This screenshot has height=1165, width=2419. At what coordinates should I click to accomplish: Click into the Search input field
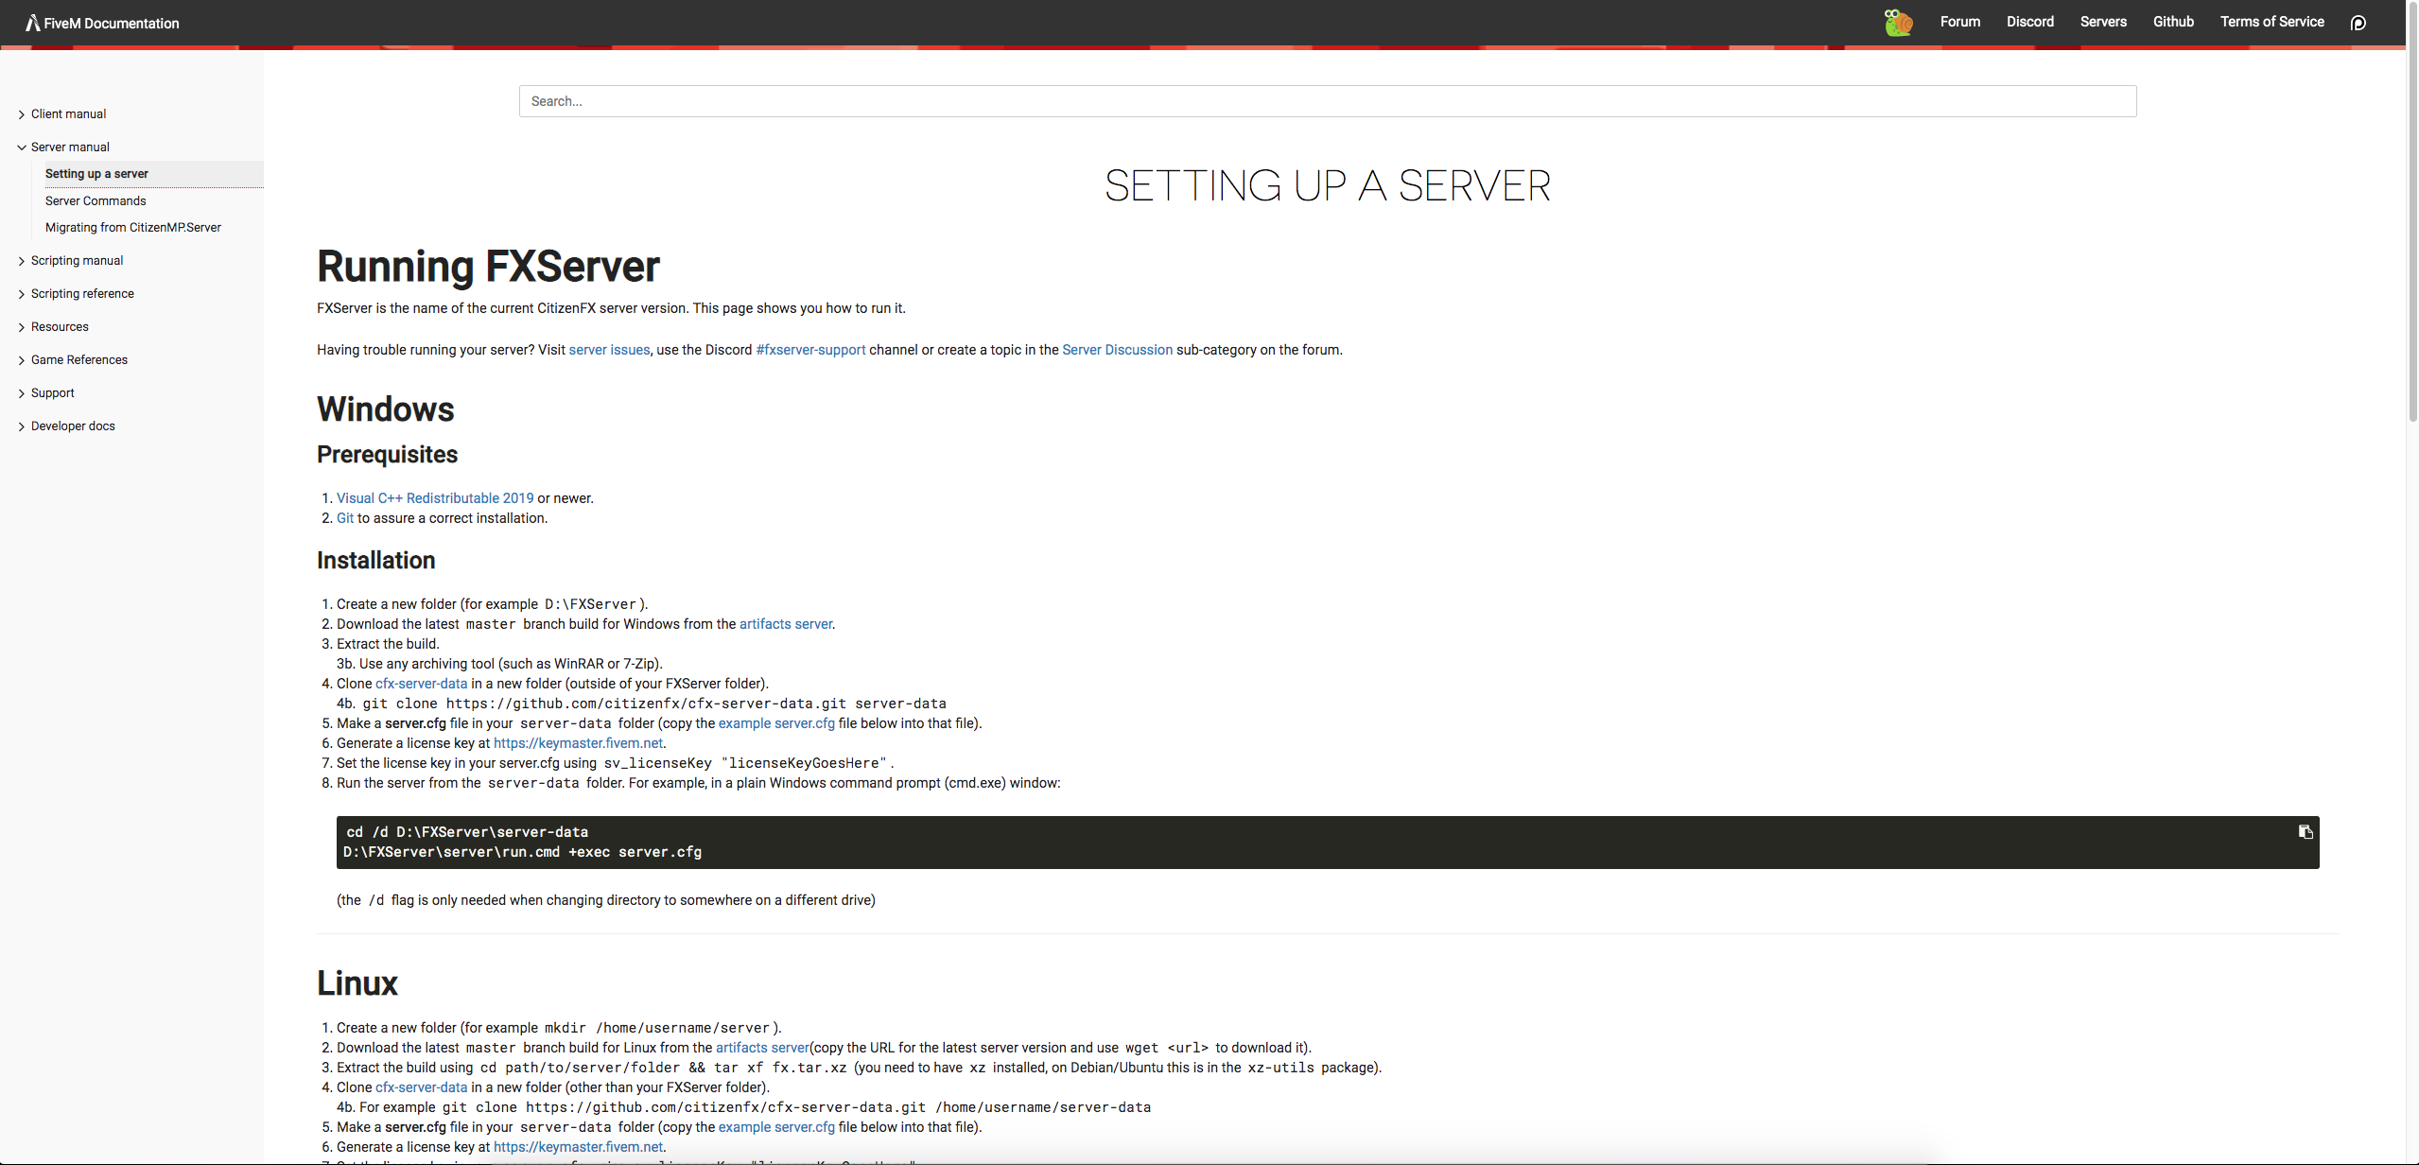pyautogui.click(x=1327, y=101)
